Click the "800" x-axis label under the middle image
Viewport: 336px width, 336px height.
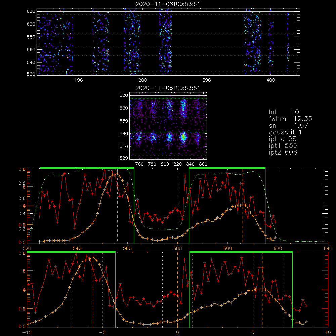(x=165, y=164)
